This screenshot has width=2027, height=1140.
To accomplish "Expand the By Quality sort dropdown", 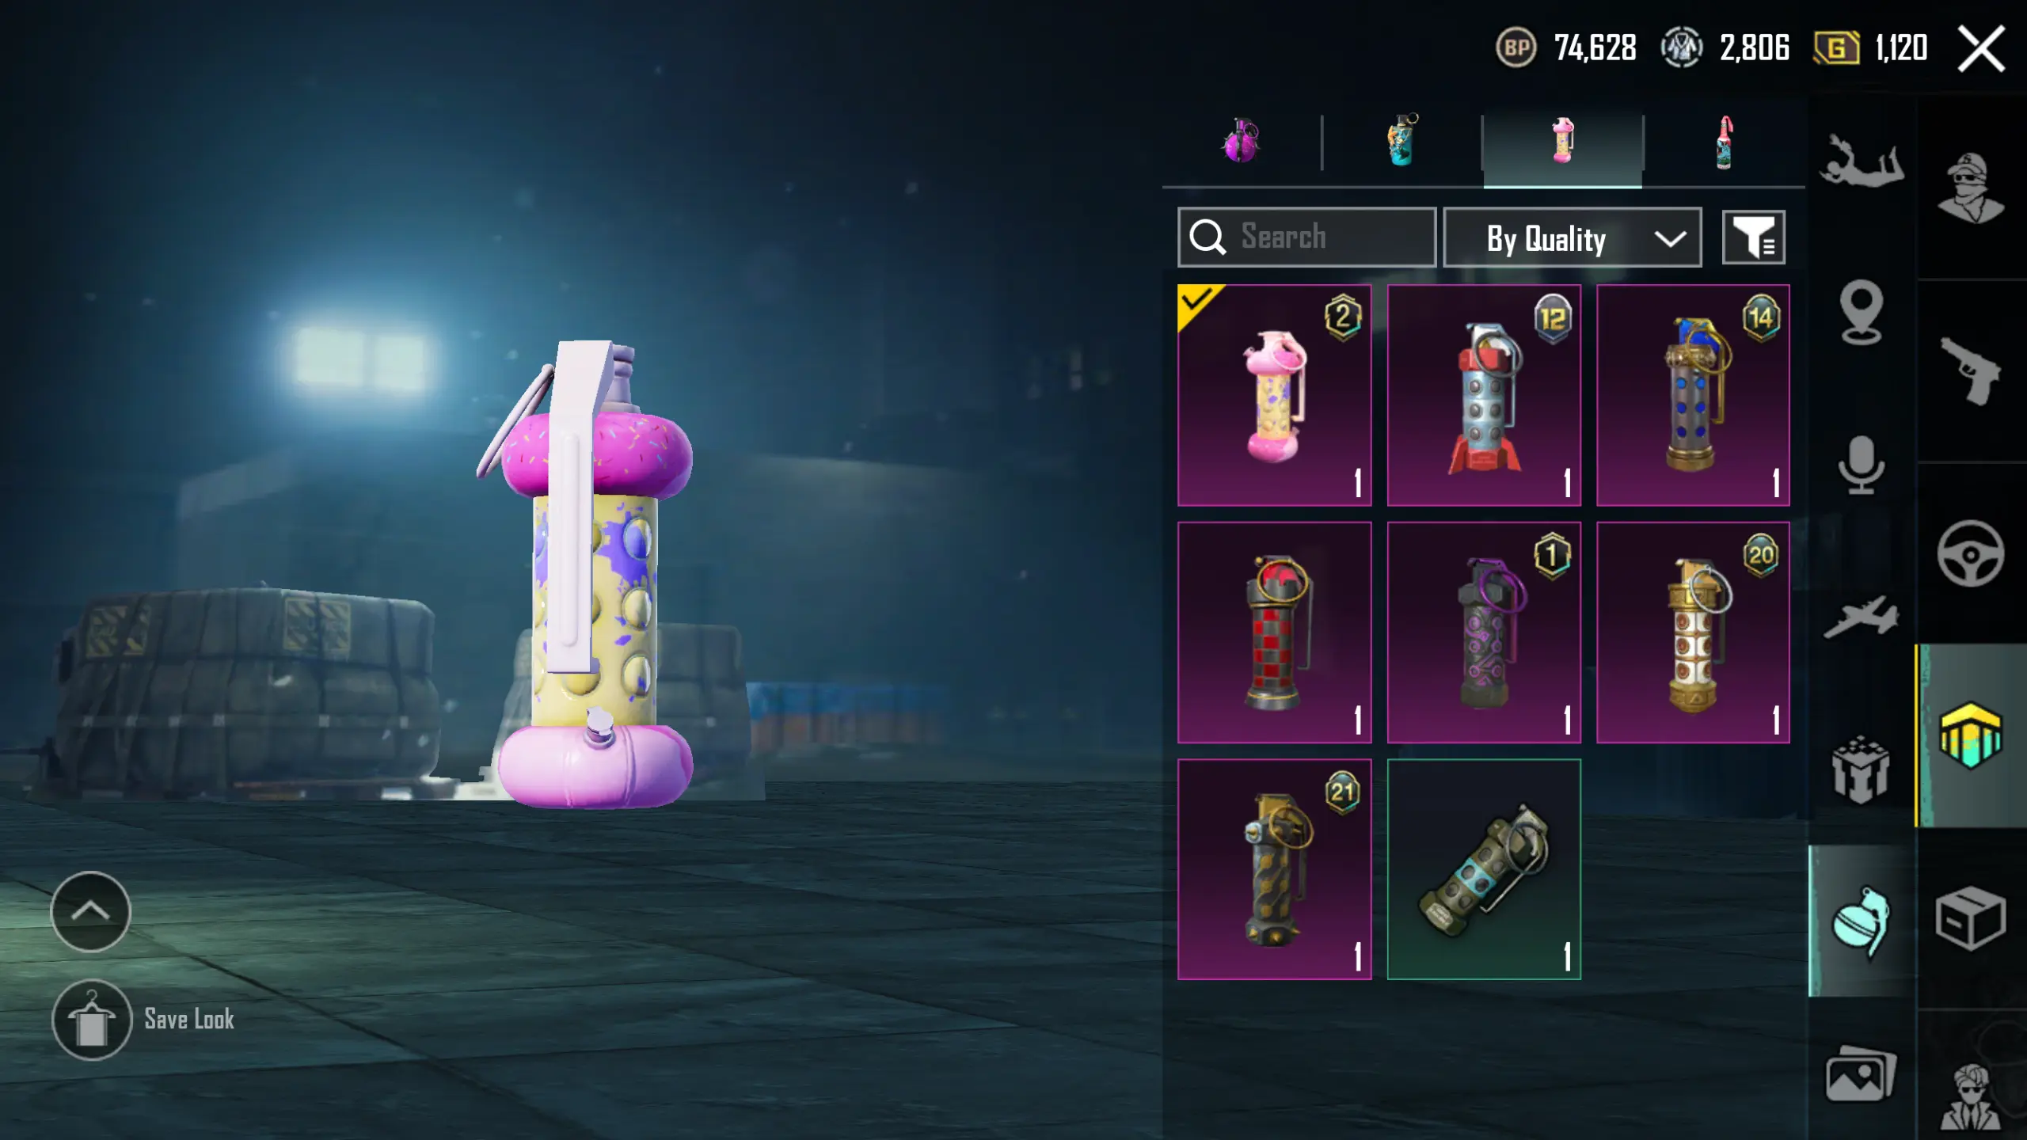I will [1572, 237].
